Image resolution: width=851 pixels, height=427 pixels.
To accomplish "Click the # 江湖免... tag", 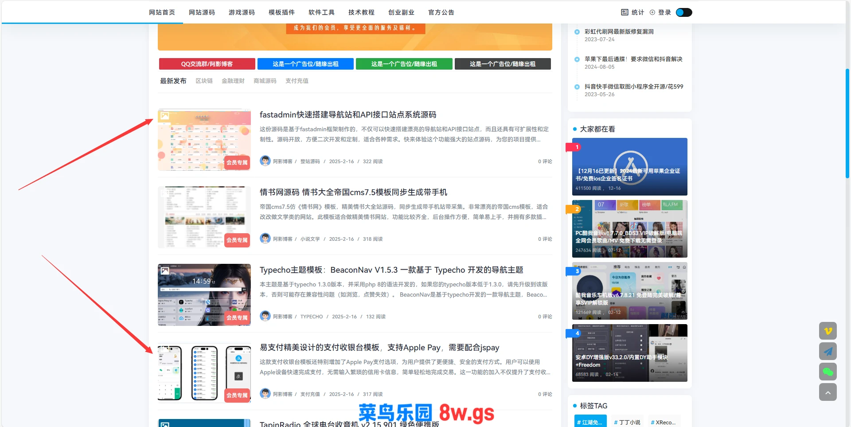I will click(x=590, y=422).
